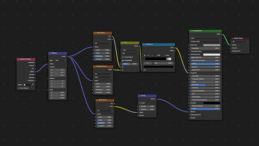Collapse the Principled BSDF node arrow
259x146 pixels.
coord(191,31)
